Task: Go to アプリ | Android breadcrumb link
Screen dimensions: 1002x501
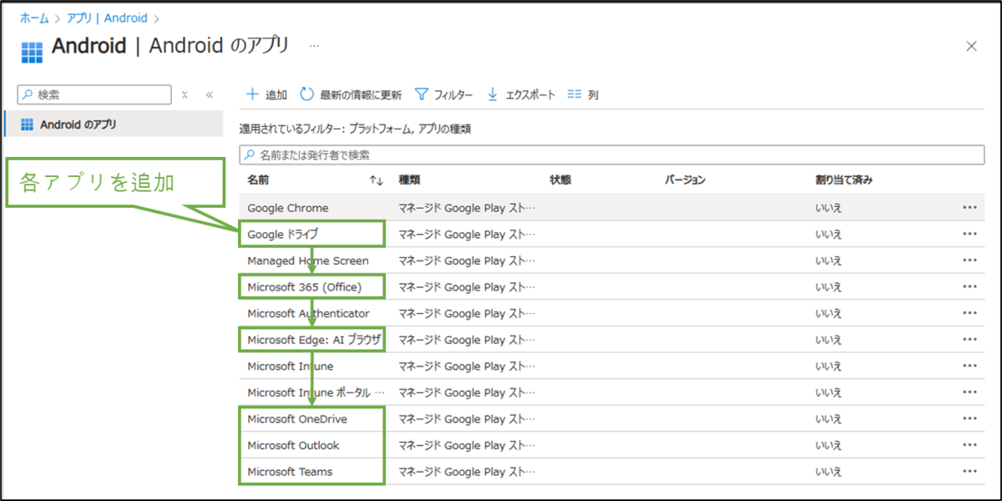Action: (107, 18)
